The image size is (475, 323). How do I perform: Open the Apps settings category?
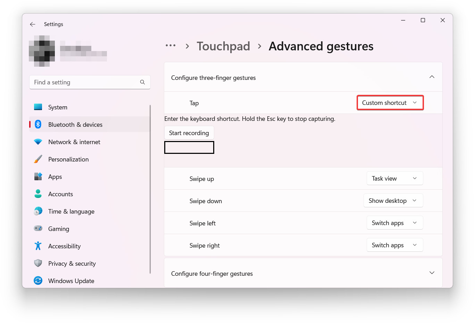[x=38, y=176]
